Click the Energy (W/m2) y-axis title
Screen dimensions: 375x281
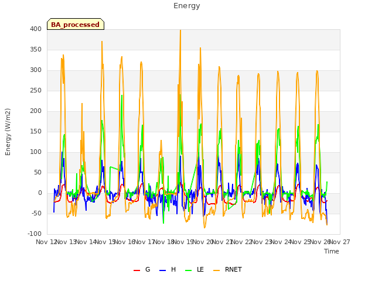8,132
